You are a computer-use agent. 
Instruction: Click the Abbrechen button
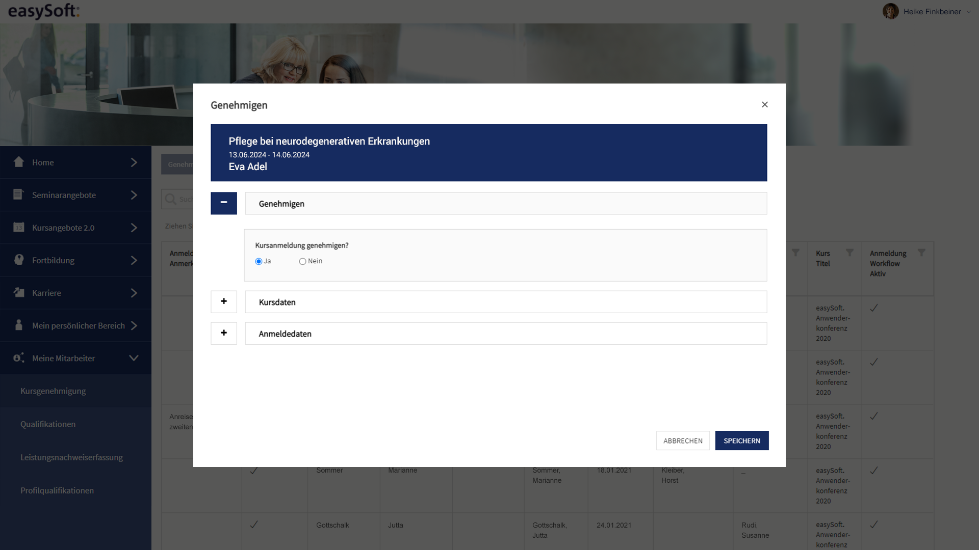coord(682,441)
